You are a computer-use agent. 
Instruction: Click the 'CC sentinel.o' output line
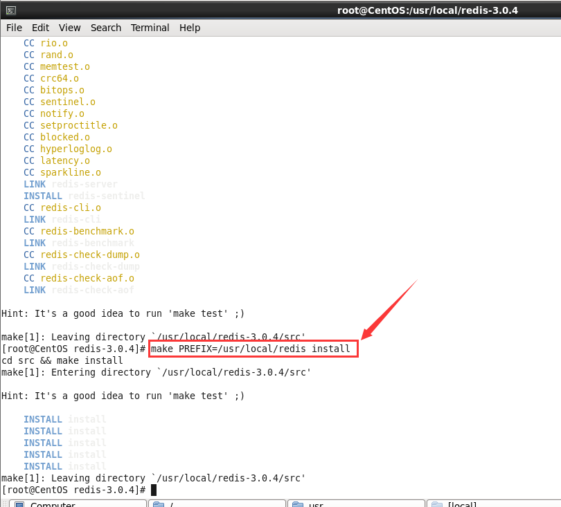pos(60,102)
